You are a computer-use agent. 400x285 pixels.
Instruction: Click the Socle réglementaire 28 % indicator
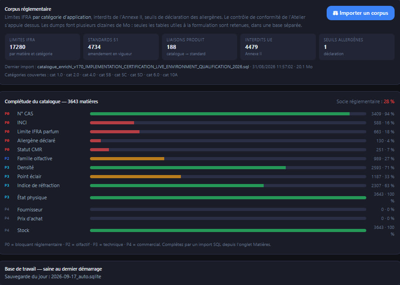point(365,101)
